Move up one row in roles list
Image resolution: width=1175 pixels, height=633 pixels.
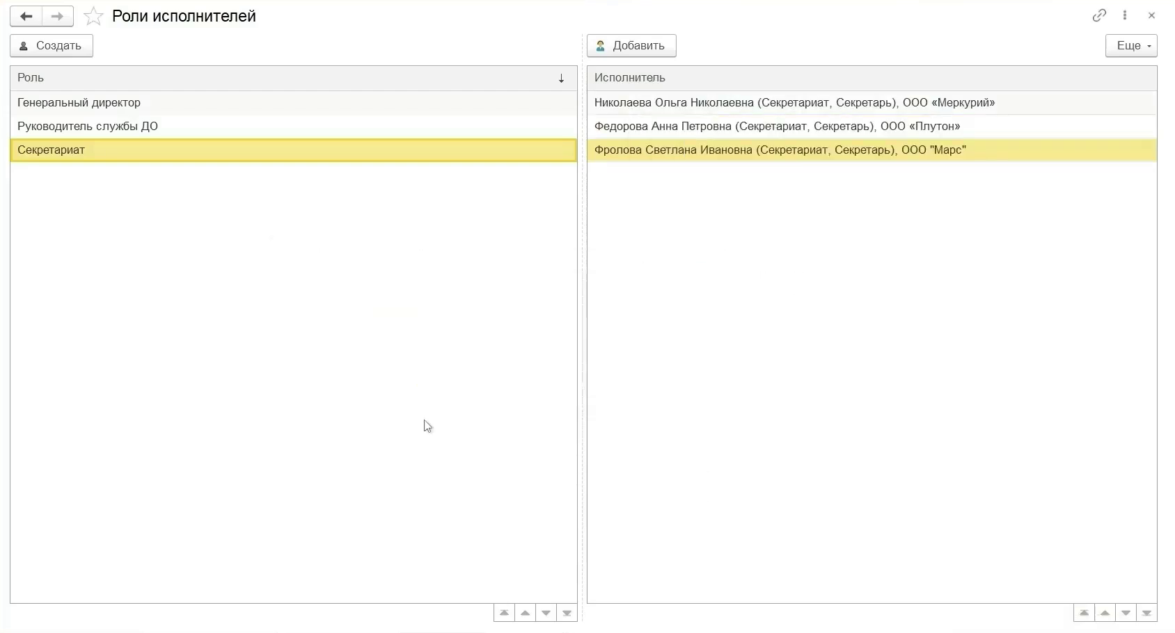(x=525, y=613)
